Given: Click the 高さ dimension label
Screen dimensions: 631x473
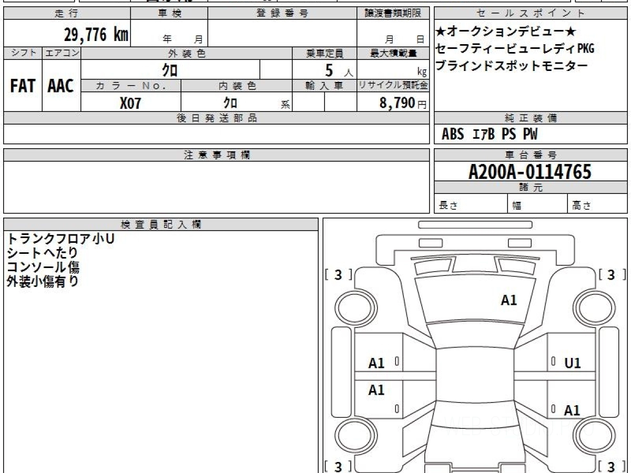Looking at the screenshot, I should pos(582,205).
